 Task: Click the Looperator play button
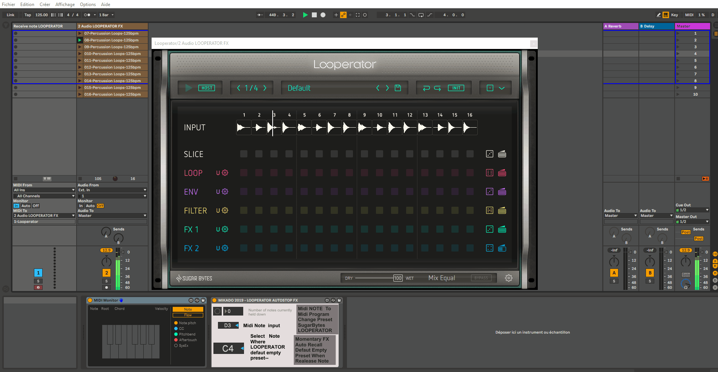(x=189, y=88)
